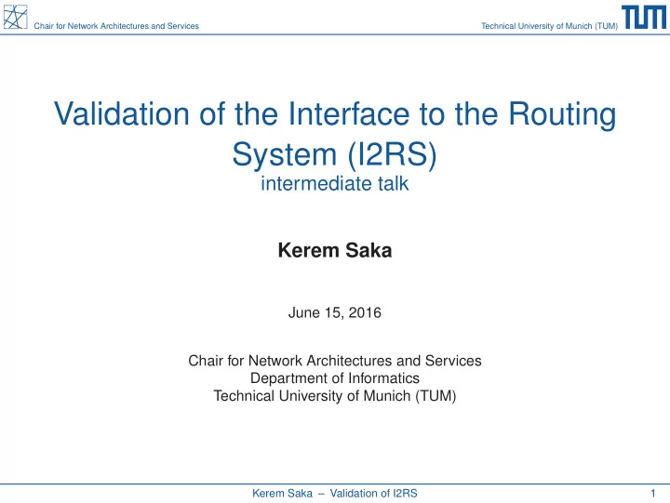Select header text 'Chair for Network Architectures and Services'
This screenshot has width=670, height=503.
tap(116, 26)
